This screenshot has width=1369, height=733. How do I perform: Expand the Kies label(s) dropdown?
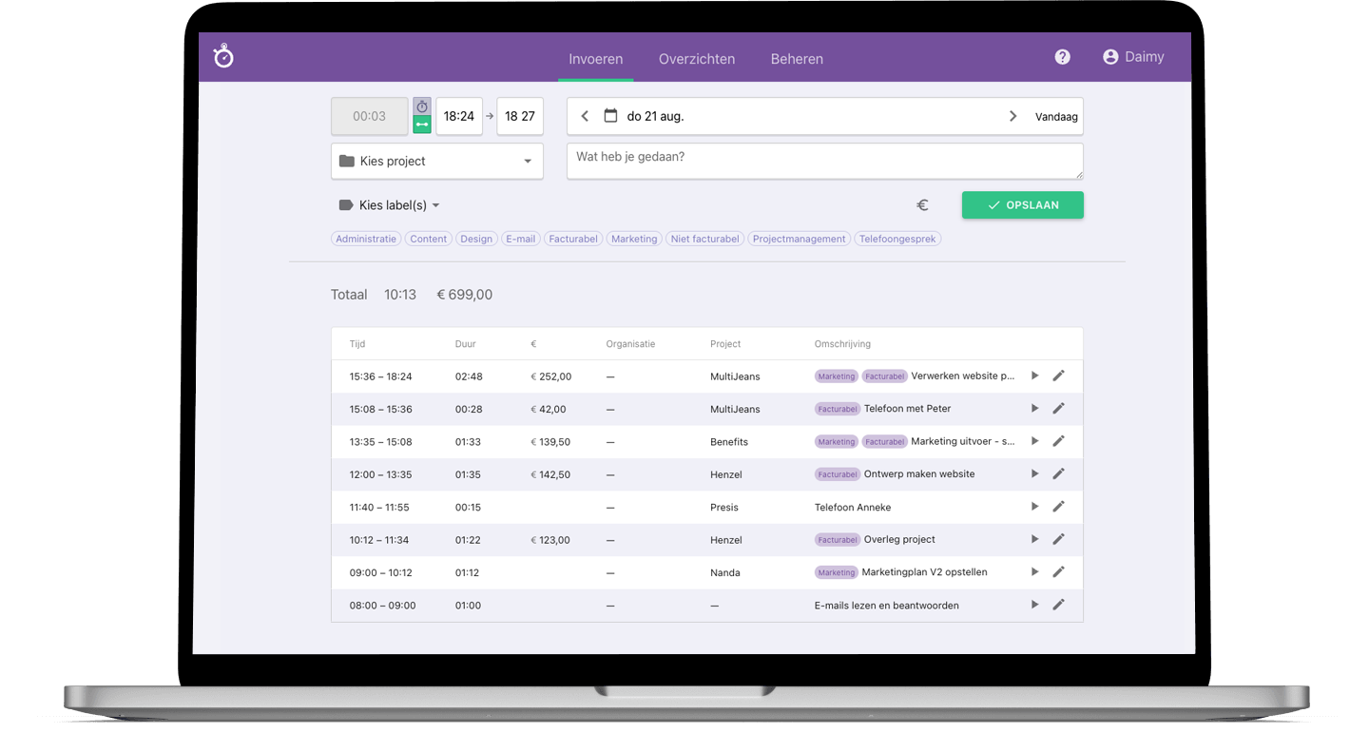(x=390, y=205)
